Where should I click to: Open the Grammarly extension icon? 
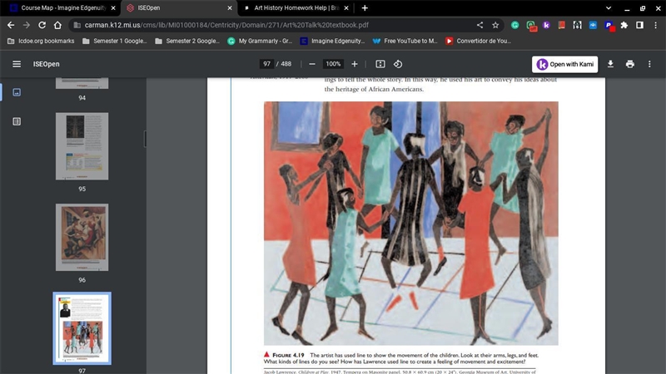514,25
